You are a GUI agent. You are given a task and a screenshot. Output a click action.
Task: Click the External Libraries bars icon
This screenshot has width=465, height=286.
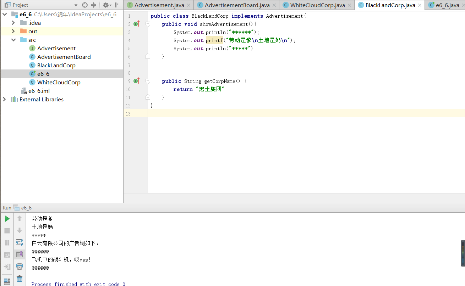[15, 99]
